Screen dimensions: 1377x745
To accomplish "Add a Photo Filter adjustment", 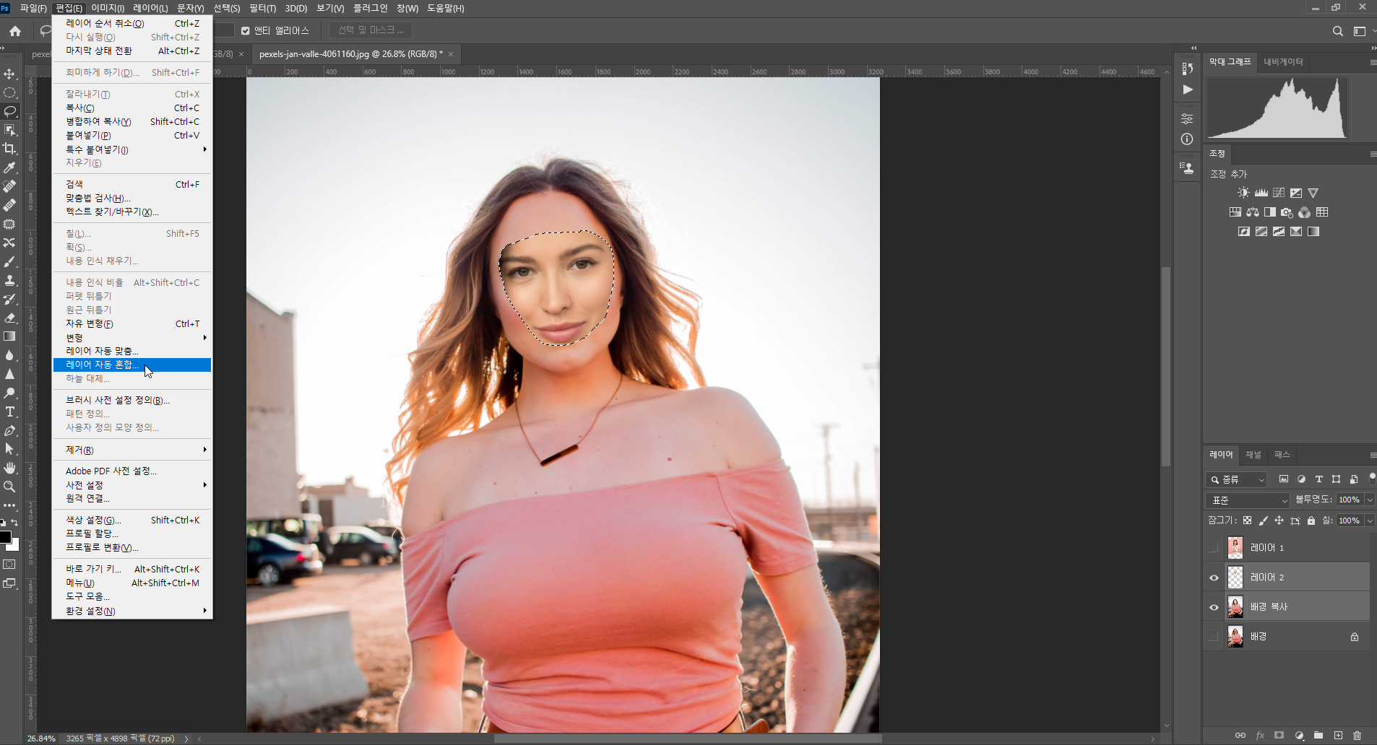I will pyautogui.click(x=1287, y=212).
